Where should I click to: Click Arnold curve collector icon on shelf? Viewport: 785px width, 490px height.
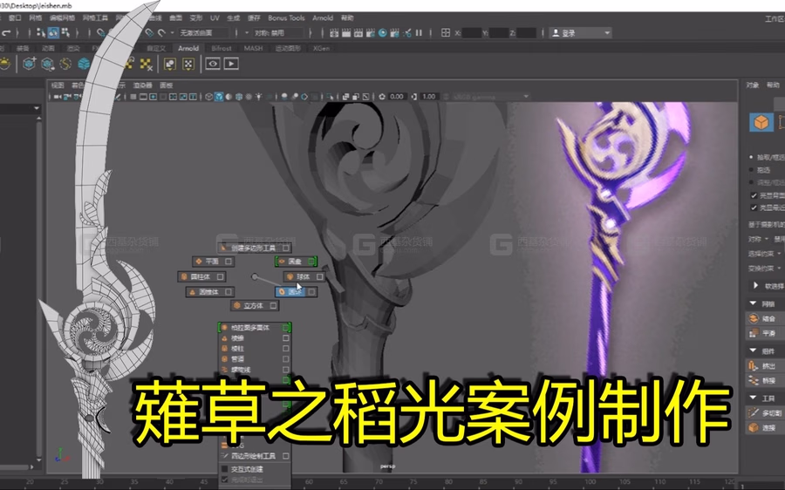65,64
